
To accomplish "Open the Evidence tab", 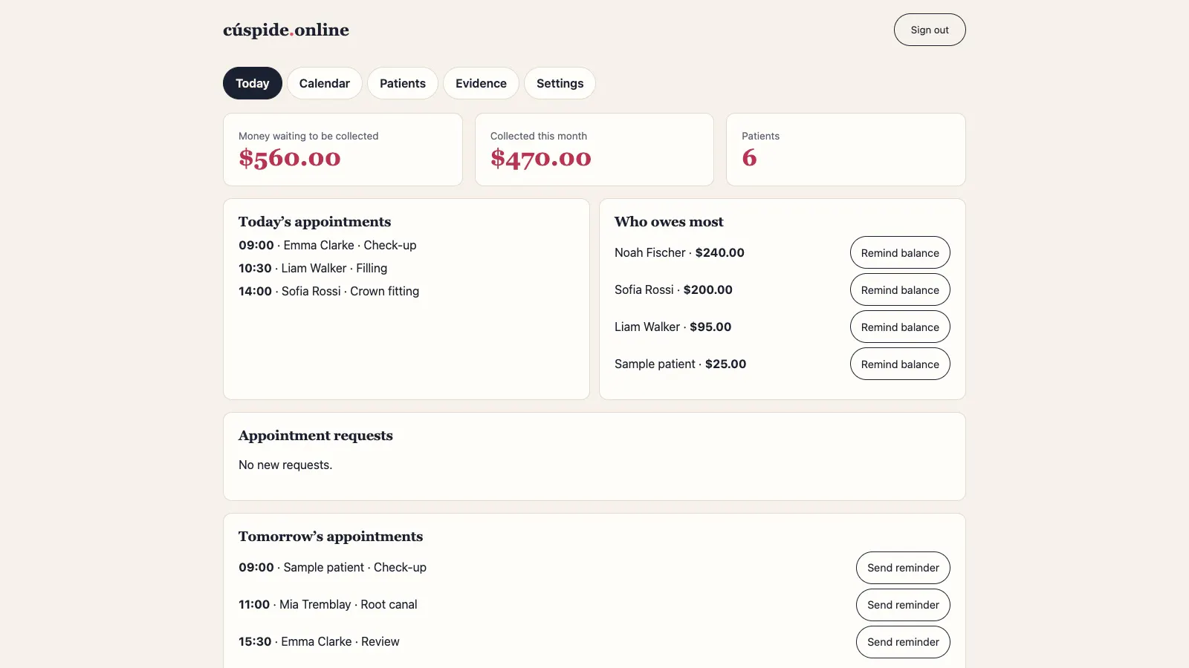I will [481, 83].
